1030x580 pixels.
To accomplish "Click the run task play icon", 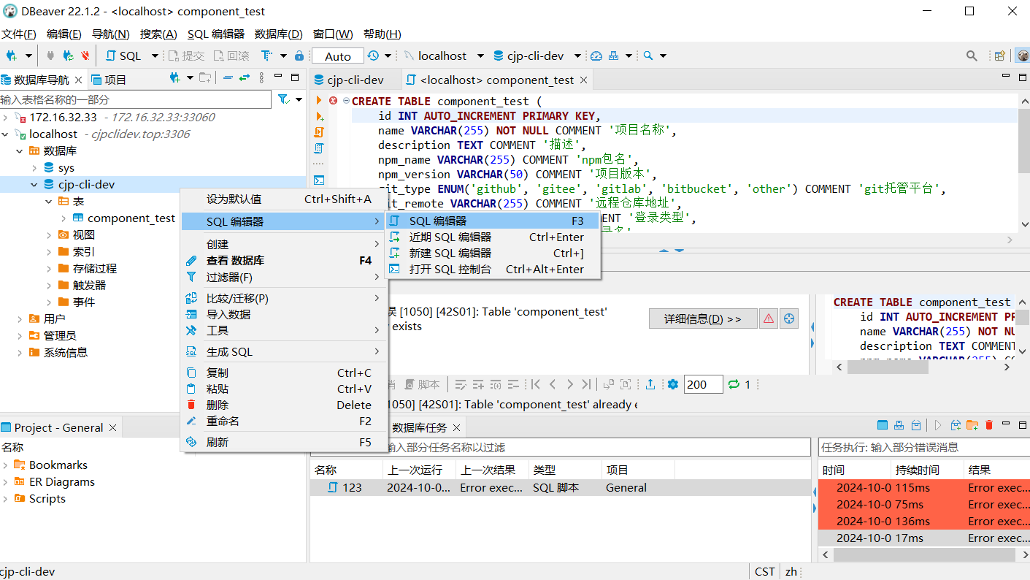I will [x=937, y=425].
